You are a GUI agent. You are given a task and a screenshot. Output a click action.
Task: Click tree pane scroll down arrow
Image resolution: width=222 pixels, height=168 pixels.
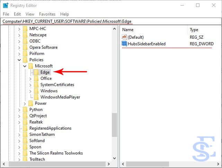(x=114, y=158)
